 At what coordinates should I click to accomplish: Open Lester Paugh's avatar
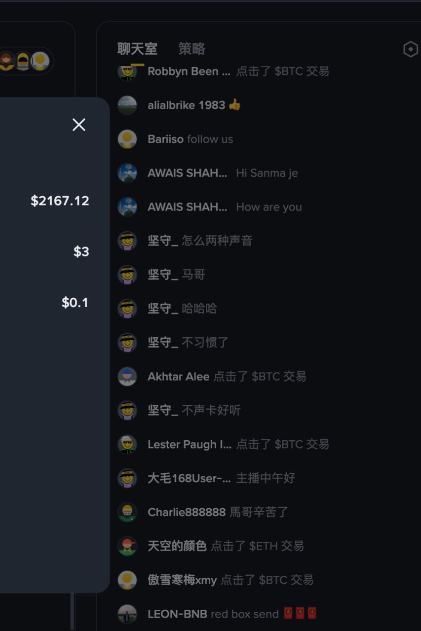point(127,444)
